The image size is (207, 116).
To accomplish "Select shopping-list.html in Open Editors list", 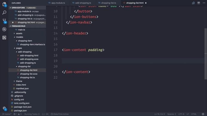I will tap(27, 23).
